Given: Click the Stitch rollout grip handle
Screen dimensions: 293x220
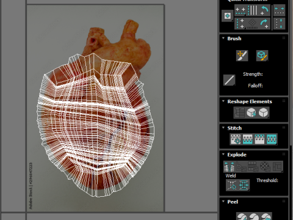Looking at the screenshot, I should click(x=284, y=128).
